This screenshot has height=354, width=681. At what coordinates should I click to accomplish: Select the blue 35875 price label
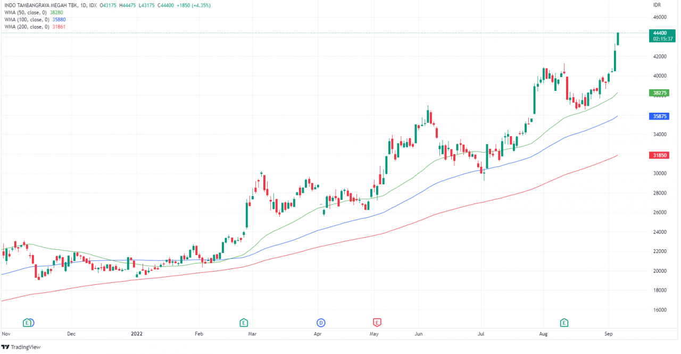[658, 116]
